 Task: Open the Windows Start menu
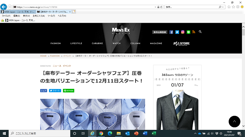click(4, 133)
